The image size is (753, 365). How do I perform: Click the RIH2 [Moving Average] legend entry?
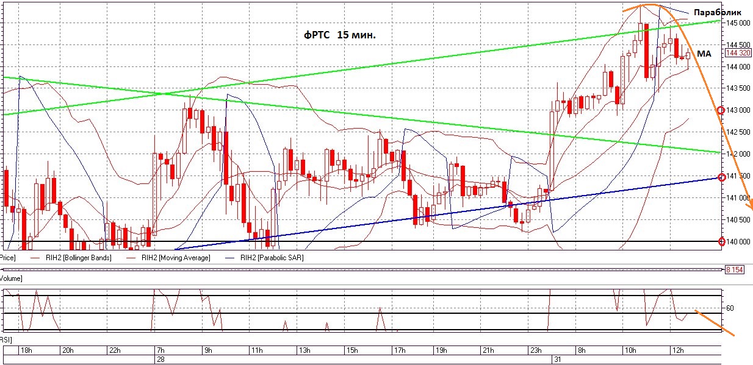(x=168, y=258)
